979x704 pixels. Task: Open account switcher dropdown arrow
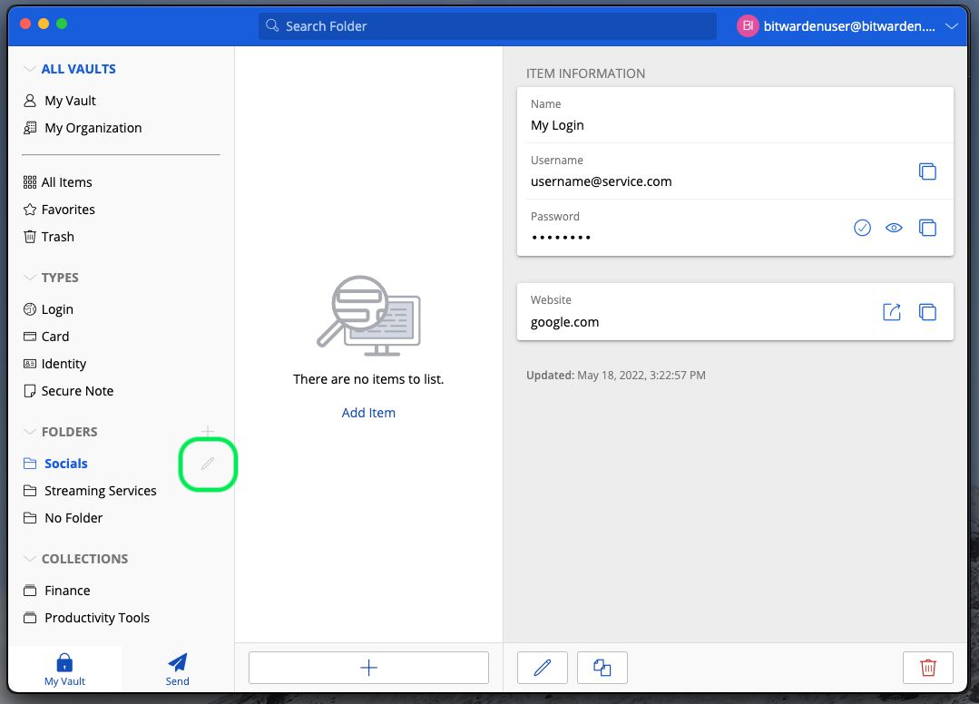pyautogui.click(x=952, y=26)
